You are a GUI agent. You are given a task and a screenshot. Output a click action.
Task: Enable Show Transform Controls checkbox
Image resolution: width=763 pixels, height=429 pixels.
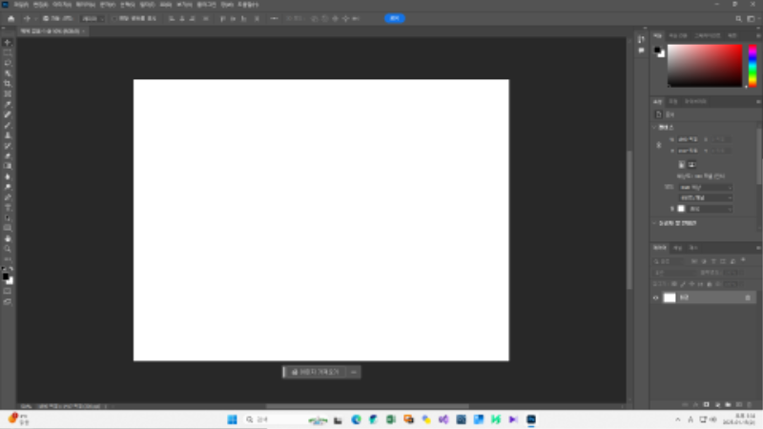(115, 18)
